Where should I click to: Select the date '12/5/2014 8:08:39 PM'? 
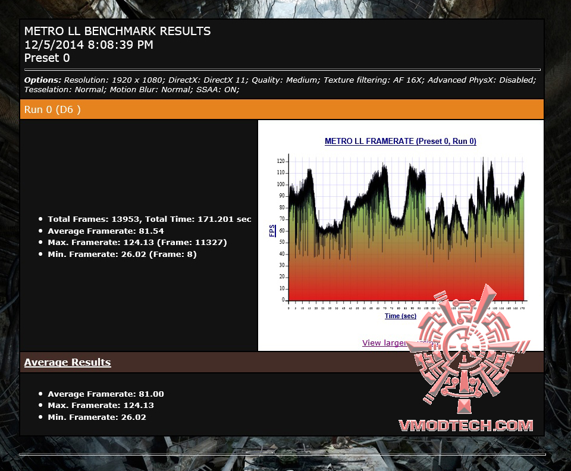[x=89, y=45]
